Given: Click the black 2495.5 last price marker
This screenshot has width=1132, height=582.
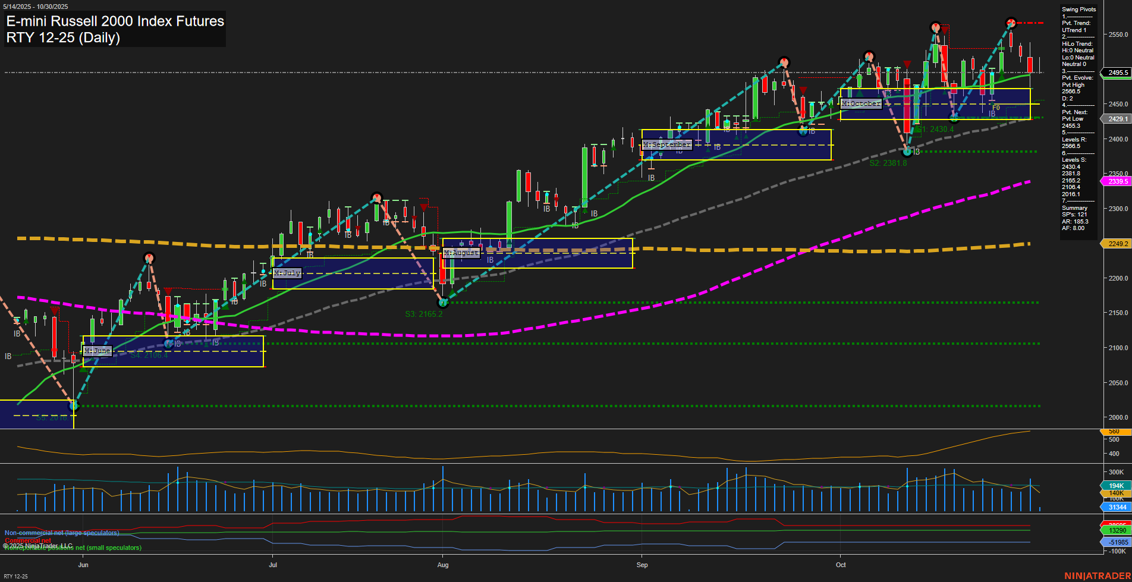Looking at the screenshot, I should (x=1117, y=73).
